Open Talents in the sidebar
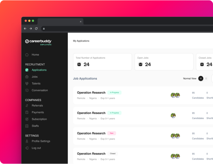Screen dimensions: 213x164 pyautogui.click(x=36, y=84)
